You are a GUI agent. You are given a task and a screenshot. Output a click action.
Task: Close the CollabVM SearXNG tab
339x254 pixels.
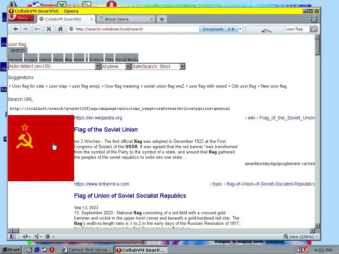pyautogui.click(x=92, y=19)
